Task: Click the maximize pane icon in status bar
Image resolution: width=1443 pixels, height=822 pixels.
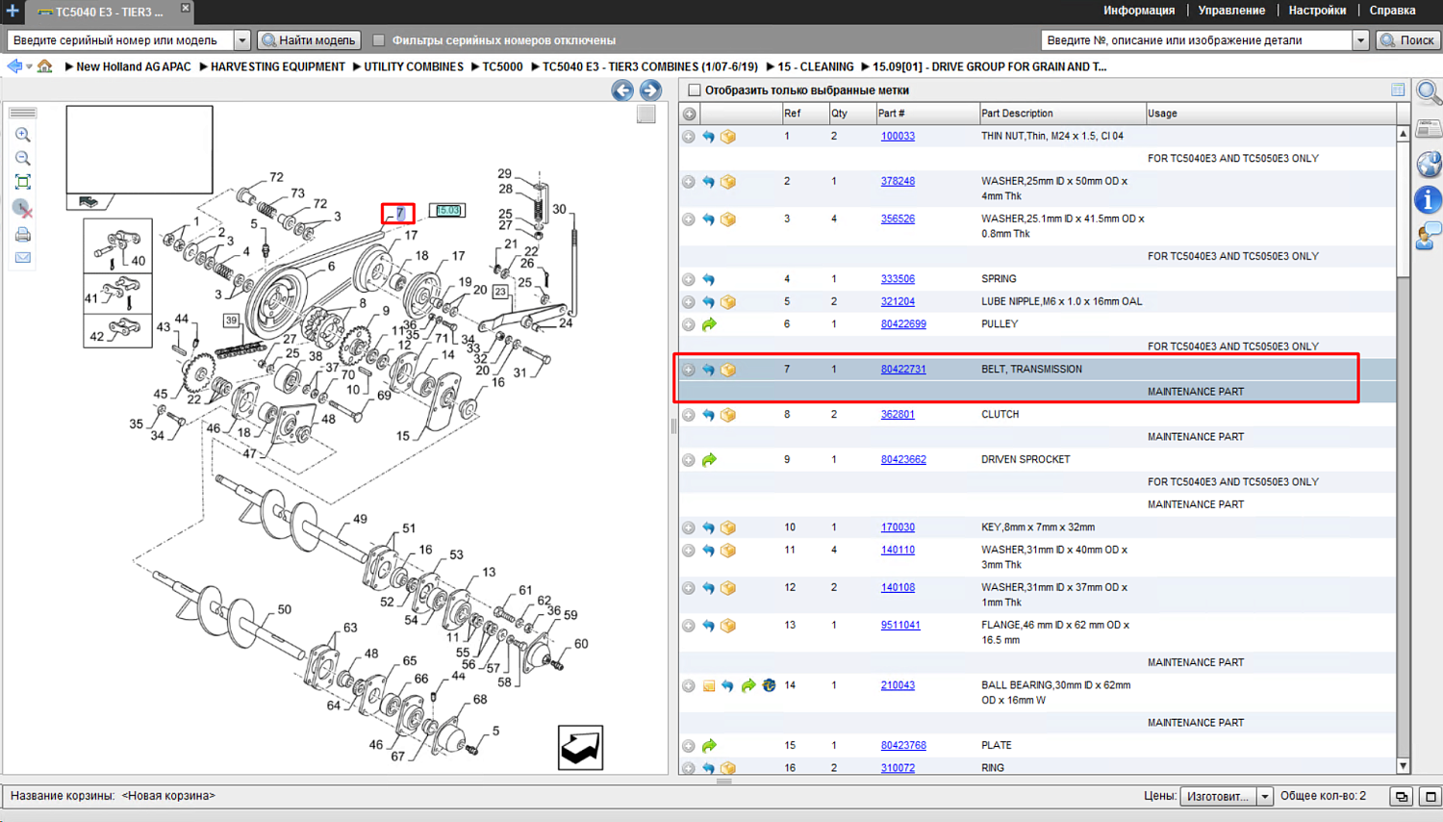Action: point(1430,796)
